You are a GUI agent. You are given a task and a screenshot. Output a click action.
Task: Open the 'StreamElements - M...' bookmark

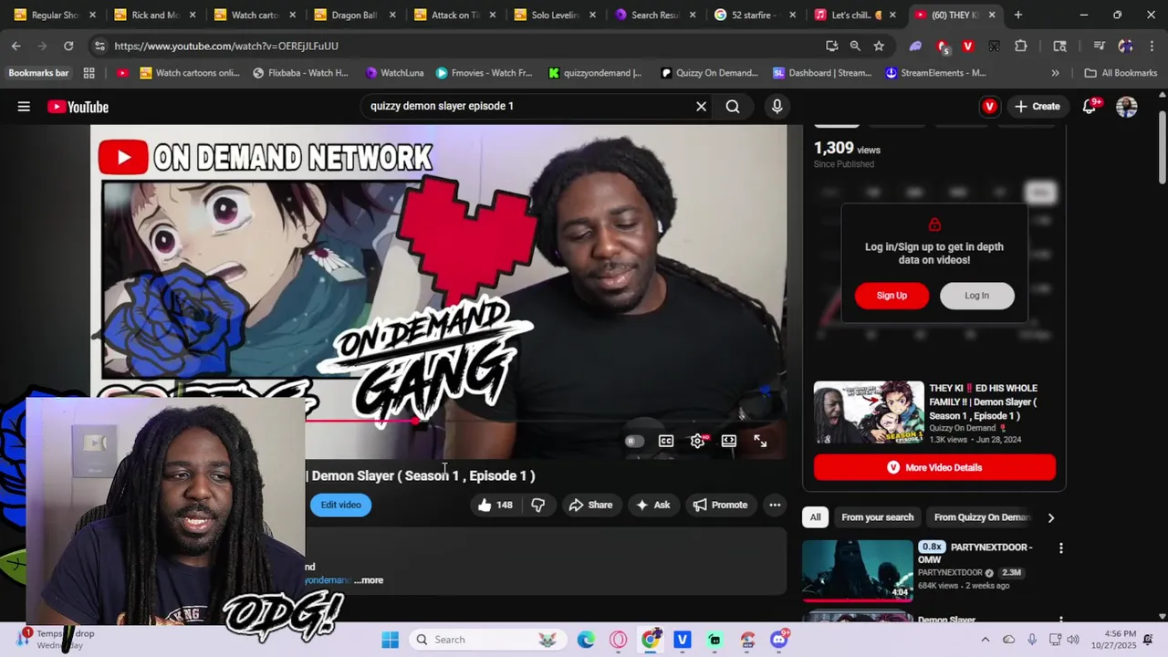pos(935,73)
